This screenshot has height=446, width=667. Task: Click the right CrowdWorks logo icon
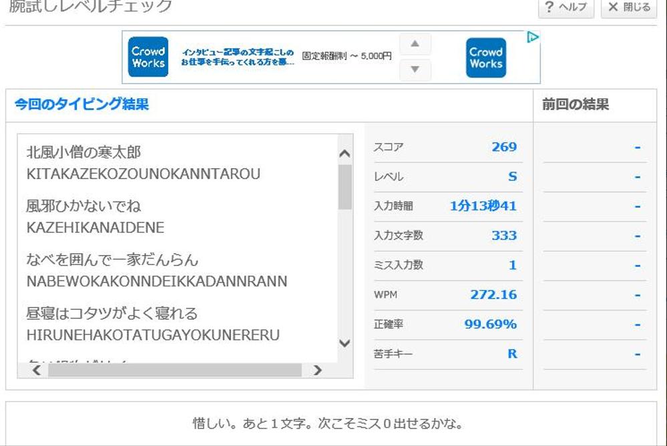tap(485, 58)
